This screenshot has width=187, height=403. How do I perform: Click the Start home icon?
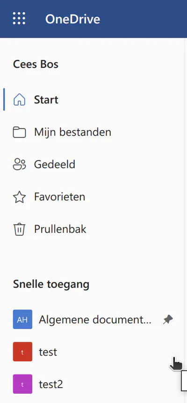click(x=20, y=100)
